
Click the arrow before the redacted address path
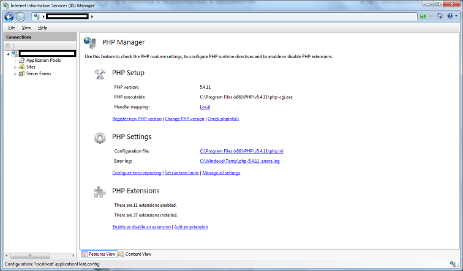(43, 17)
